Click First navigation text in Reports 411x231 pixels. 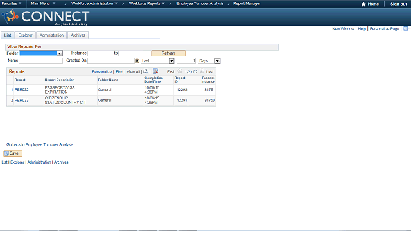171,72
